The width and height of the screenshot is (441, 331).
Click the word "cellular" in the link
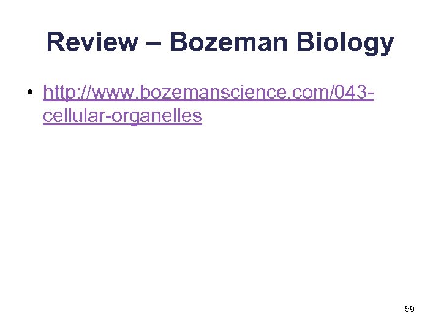(x=72, y=115)
